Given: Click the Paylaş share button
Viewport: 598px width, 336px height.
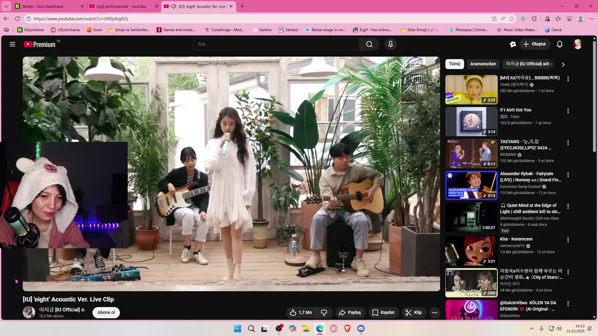Looking at the screenshot, I should pos(350,313).
